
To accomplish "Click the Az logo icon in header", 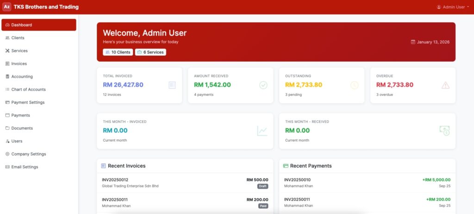I will point(7,7).
